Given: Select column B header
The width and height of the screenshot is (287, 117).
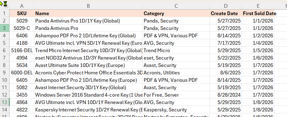Looking at the screenshot, I should coord(88,6).
